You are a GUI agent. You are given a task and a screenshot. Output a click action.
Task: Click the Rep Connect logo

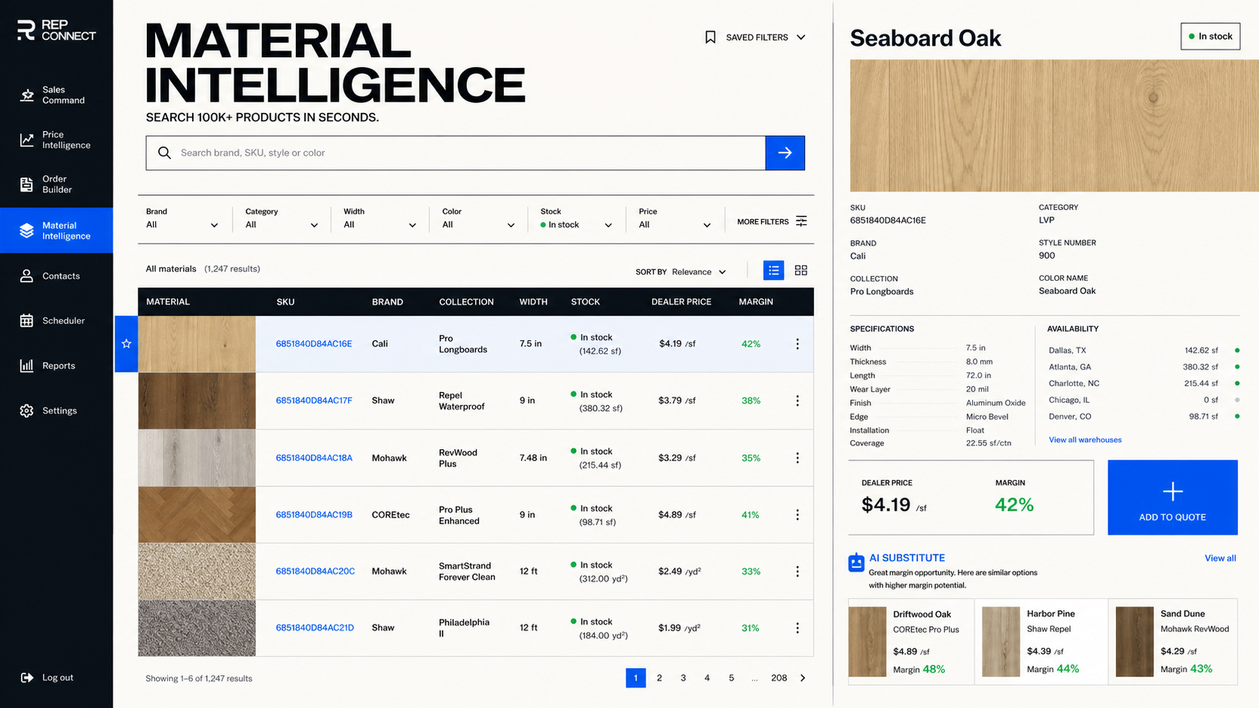click(56, 30)
